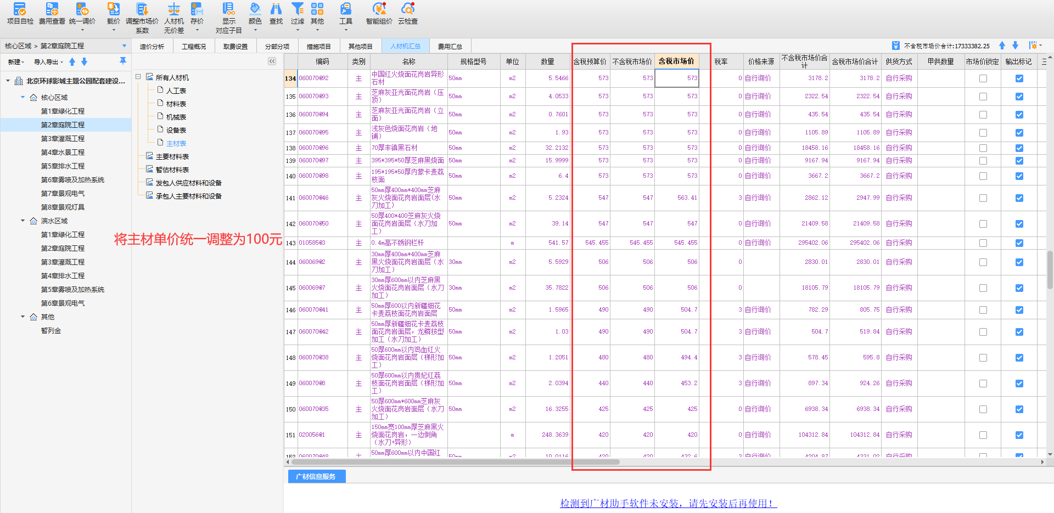This screenshot has height=513, width=1054.
Task: Switch to the 费用汇总 tab
Action: pos(450,47)
